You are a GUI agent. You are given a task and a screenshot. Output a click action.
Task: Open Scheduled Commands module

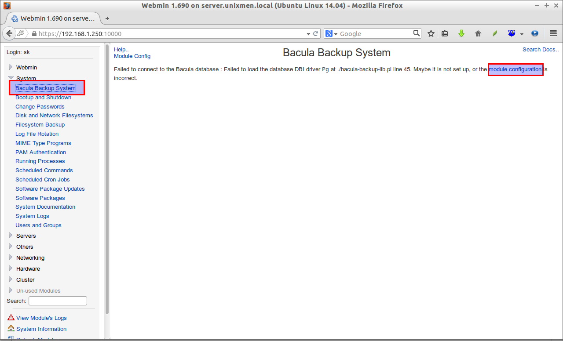click(x=44, y=170)
